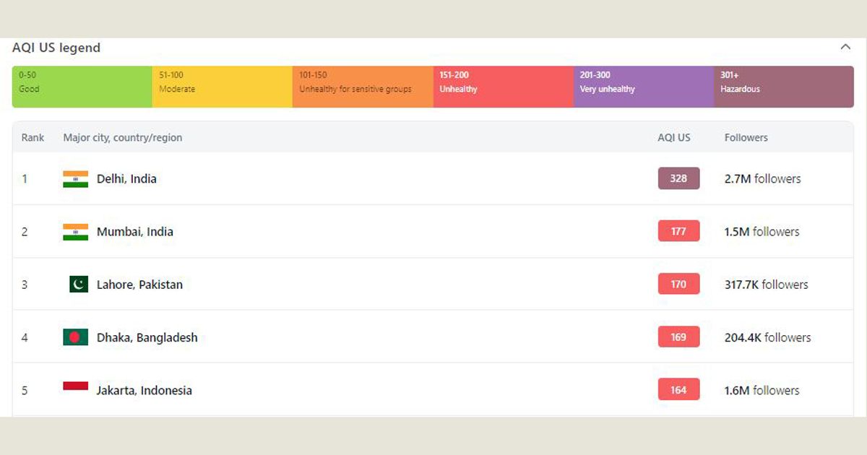This screenshot has width=867, height=455.
Task: Click the Bangladesh flag icon
Action: pos(75,337)
